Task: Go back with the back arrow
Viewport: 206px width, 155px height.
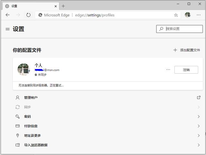Action: click(x=8, y=15)
